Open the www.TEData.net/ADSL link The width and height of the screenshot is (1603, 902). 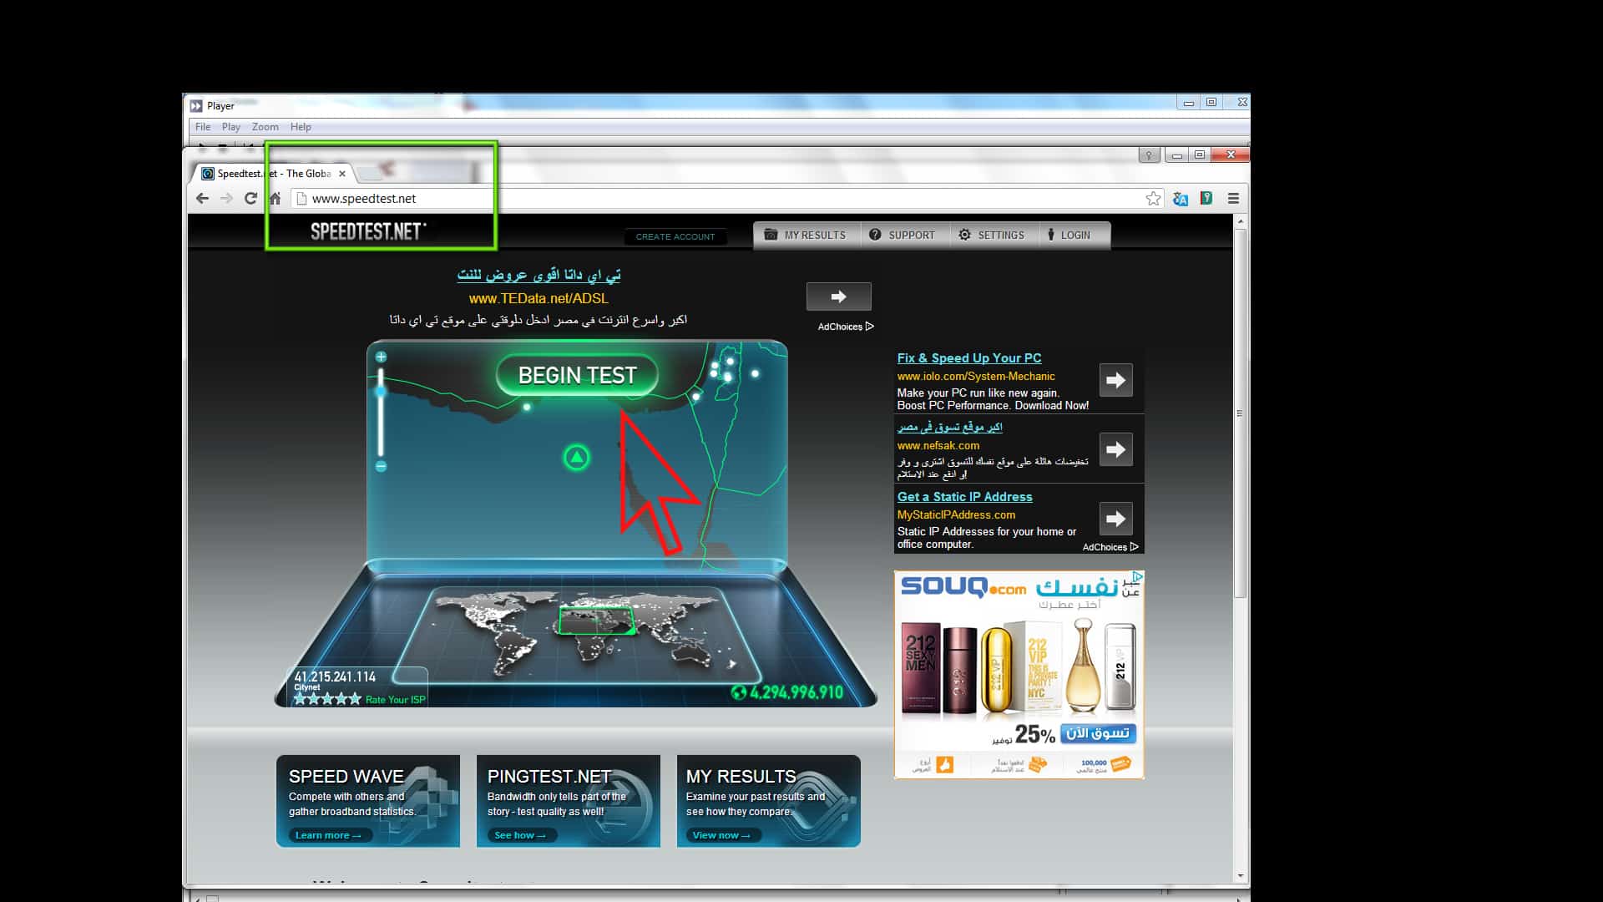coord(539,298)
